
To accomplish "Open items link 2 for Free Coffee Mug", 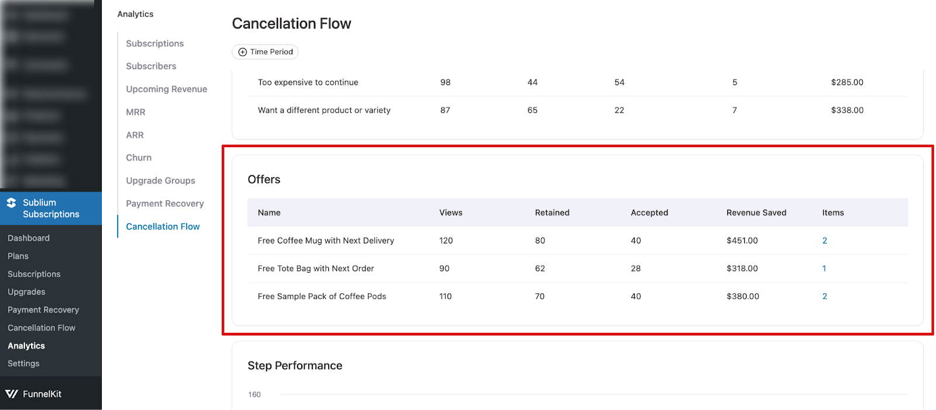I will coord(825,241).
